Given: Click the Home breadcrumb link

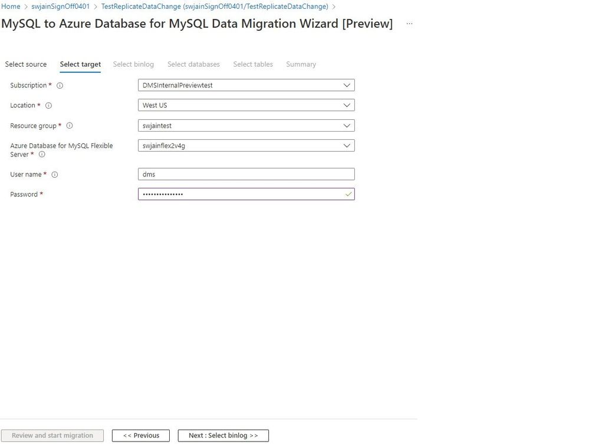Looking at the screenshot, I should pyautogui.click(x=11, y=6).
